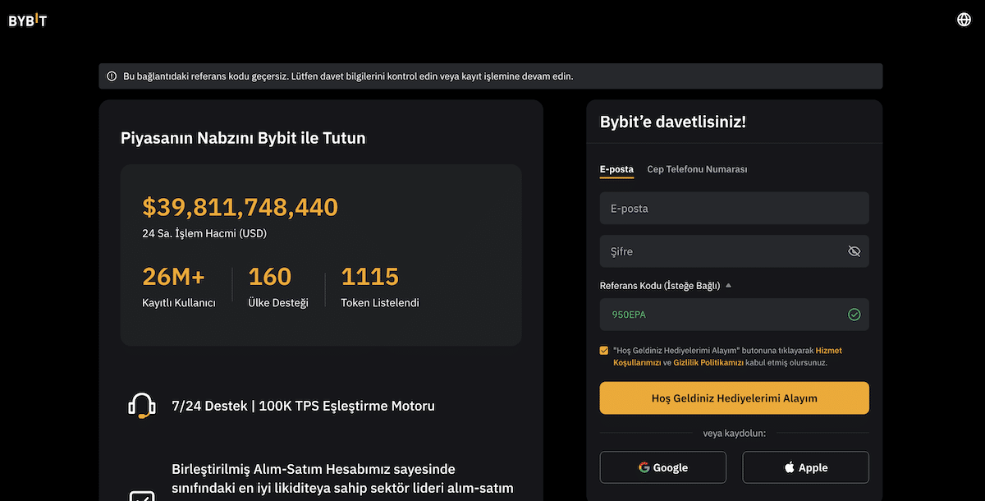Click heading Piyasanın Nabzını Bybit ile Tutun
This screenshot has height=501, width=985.
click(x=243, y=138)
